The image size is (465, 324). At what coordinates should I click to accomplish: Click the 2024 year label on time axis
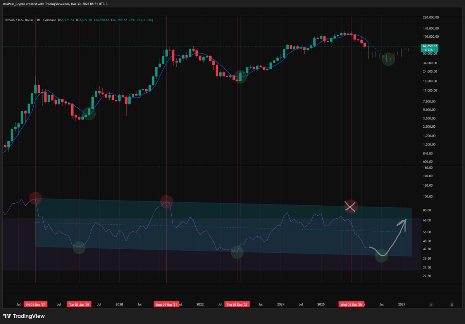[281, 305]
